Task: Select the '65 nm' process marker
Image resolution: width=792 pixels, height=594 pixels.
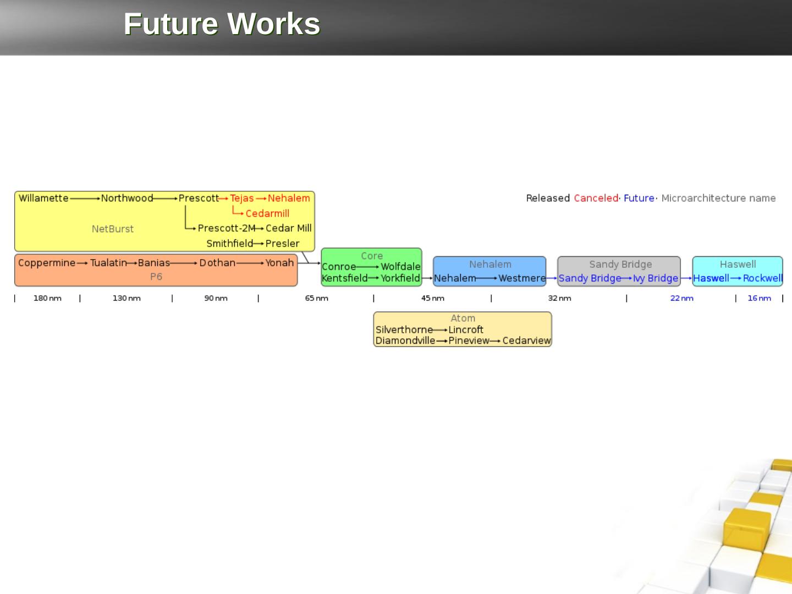Action: click(317, 298)
